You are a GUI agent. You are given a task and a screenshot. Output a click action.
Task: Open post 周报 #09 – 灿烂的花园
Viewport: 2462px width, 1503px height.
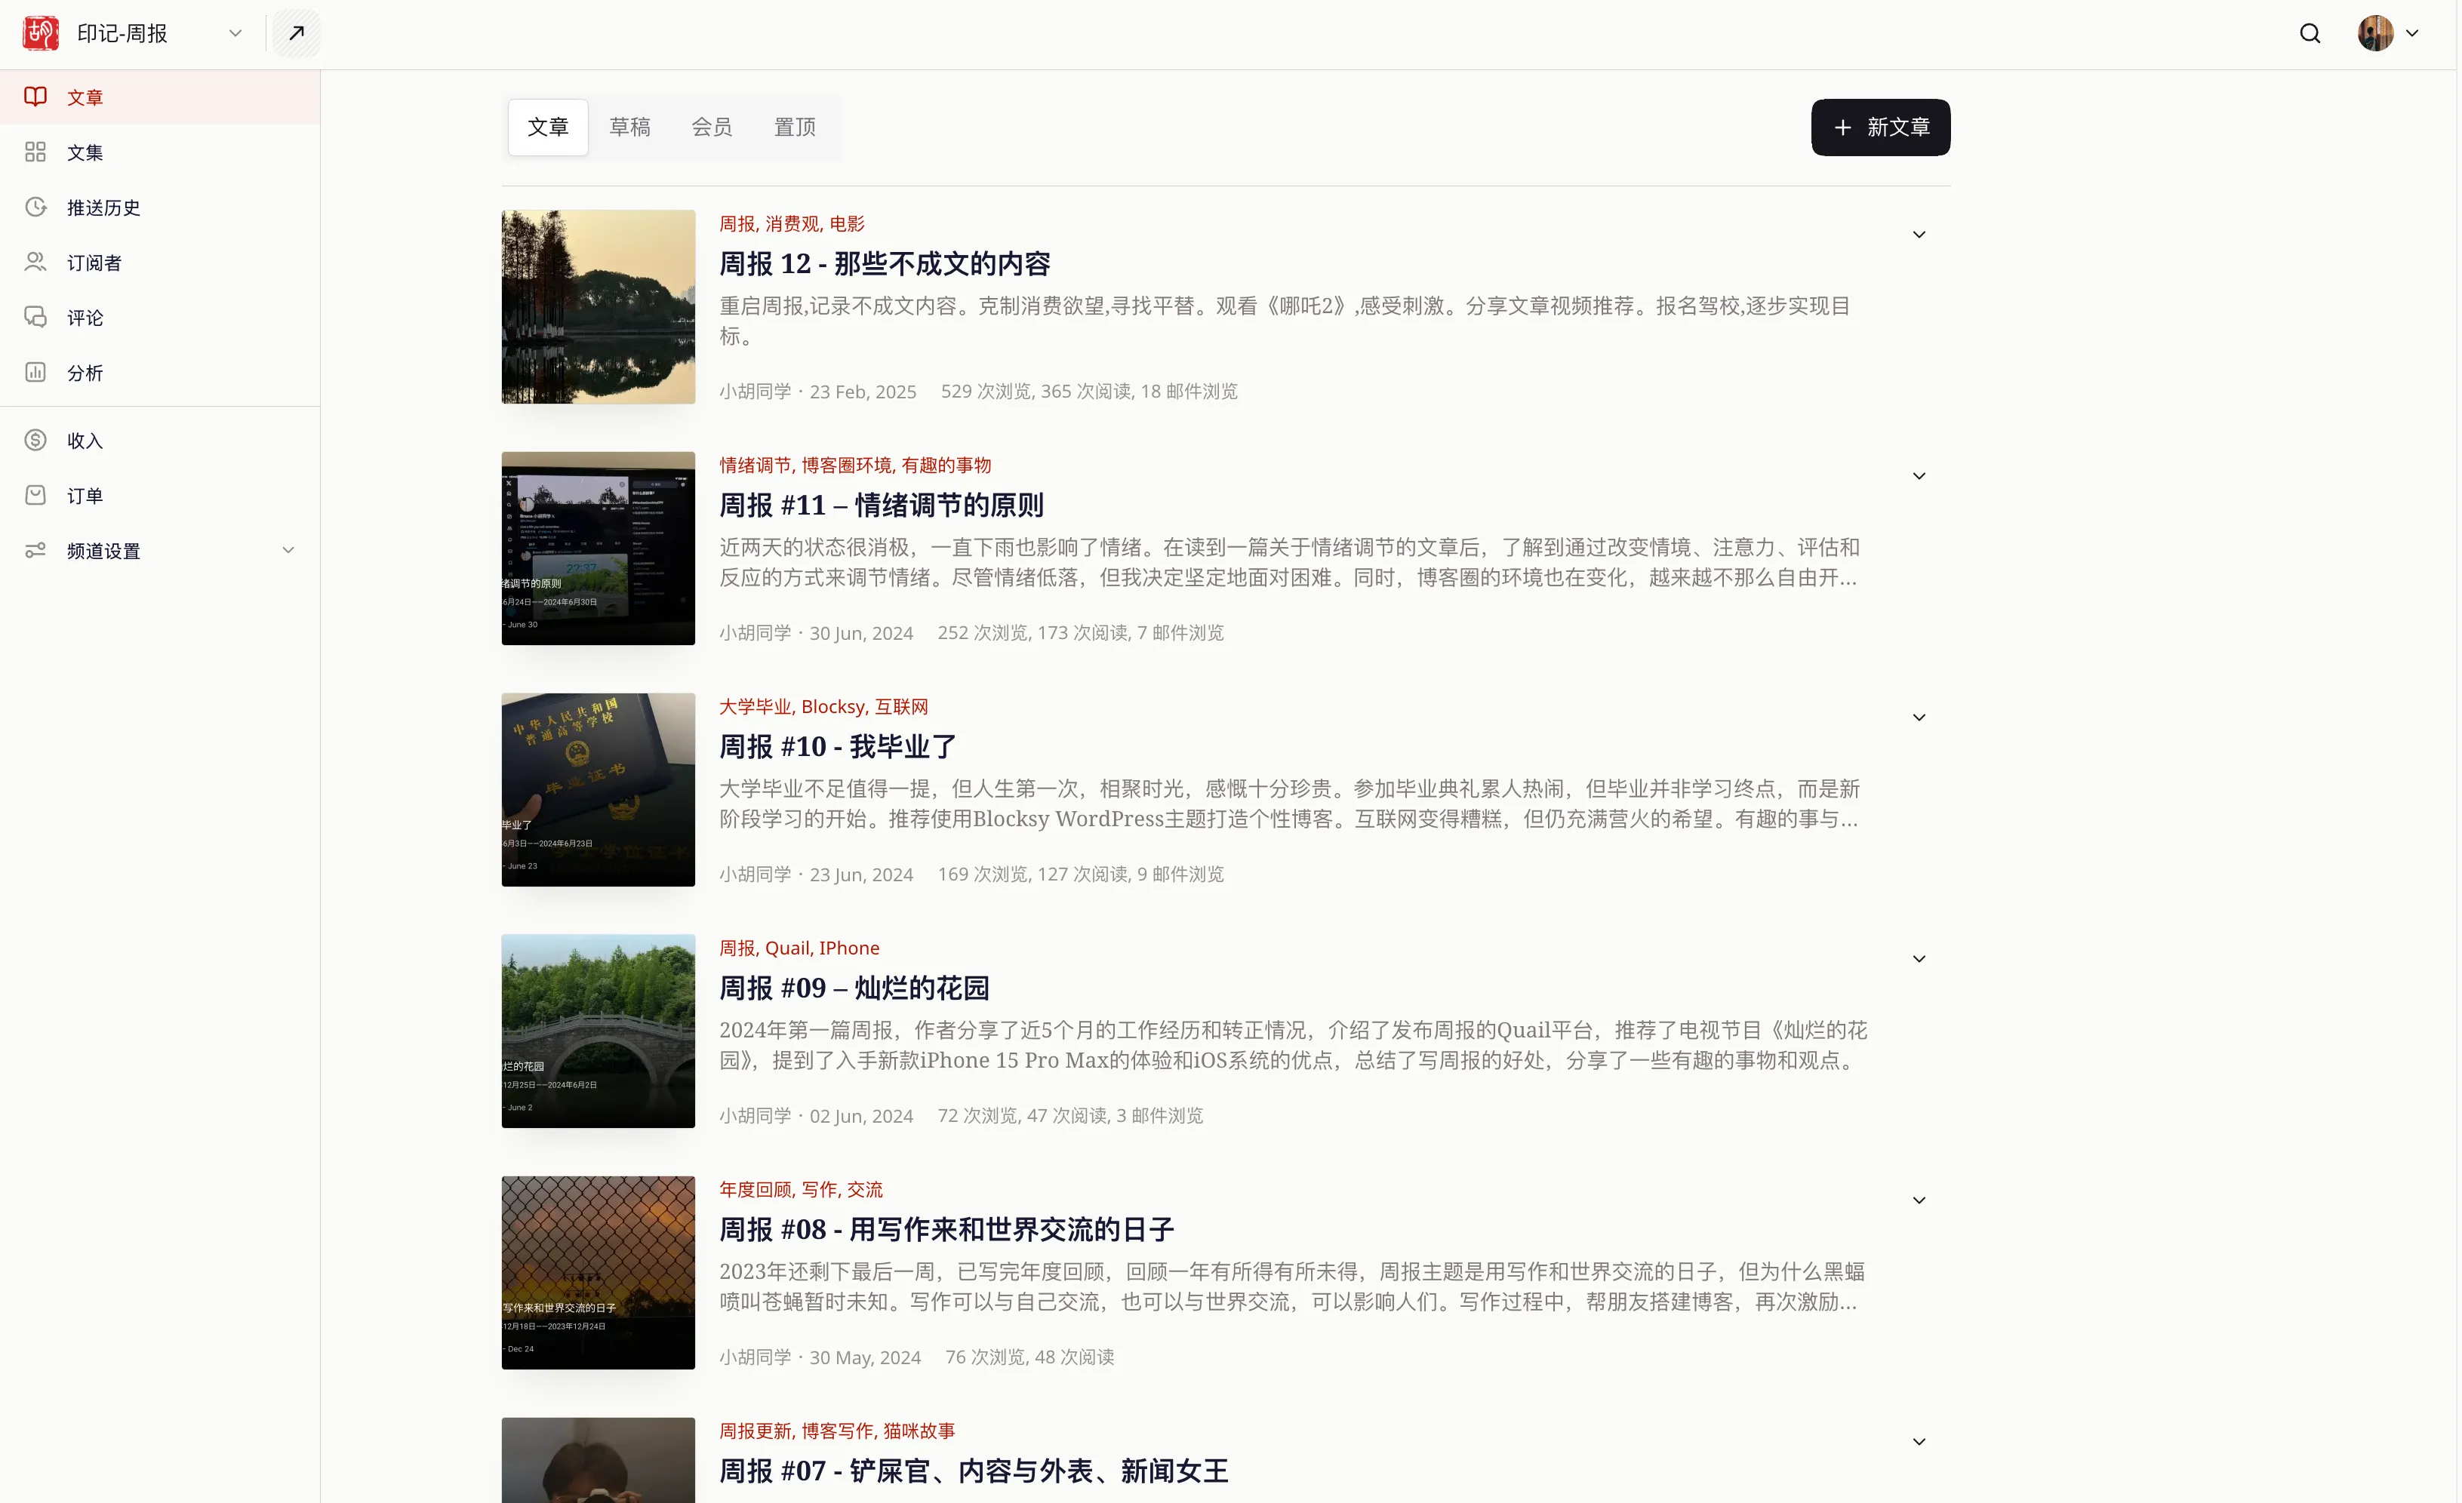(x=854, y=988)
